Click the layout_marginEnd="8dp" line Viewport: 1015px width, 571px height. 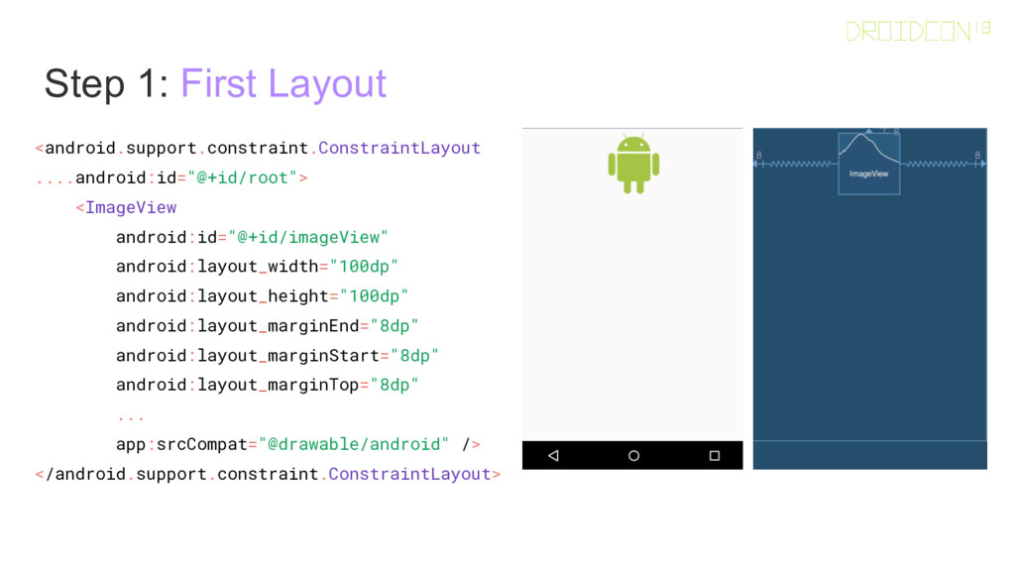coord(268,326)
